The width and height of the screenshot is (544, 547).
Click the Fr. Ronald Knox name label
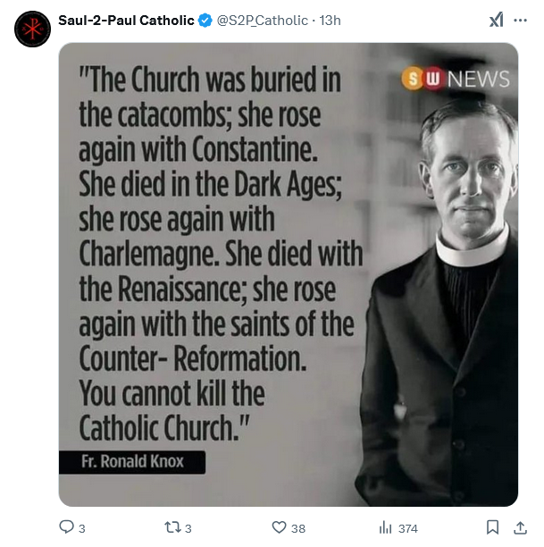132,463
